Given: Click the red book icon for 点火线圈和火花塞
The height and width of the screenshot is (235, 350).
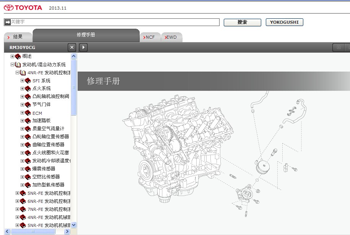Looking at the screenshot, I should pos(28,153).
